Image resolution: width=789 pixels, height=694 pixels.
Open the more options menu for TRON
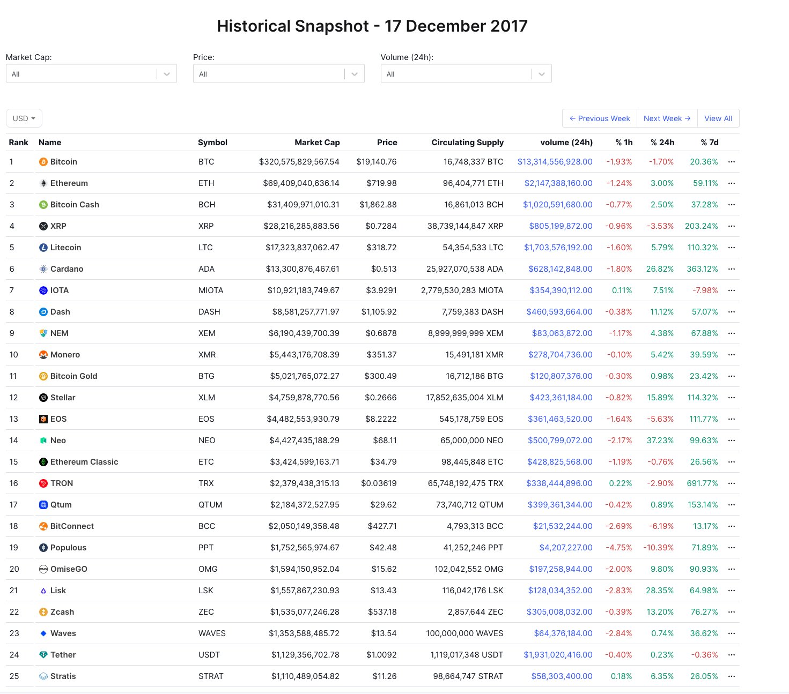pyautogui.click(x=732, y=483)
